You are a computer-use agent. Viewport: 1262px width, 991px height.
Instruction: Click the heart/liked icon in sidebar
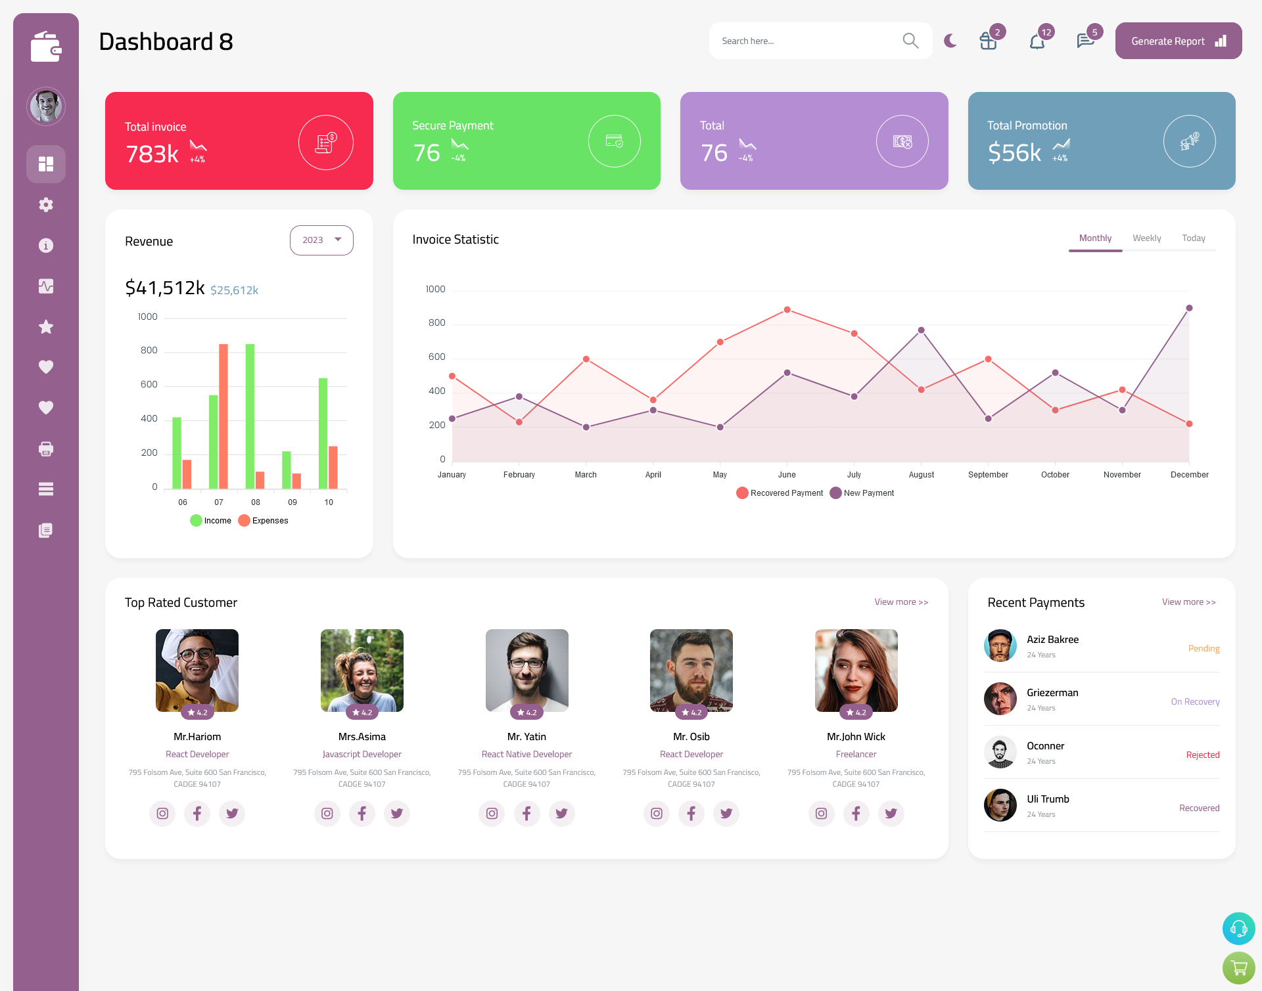click(x=45, y=366)
